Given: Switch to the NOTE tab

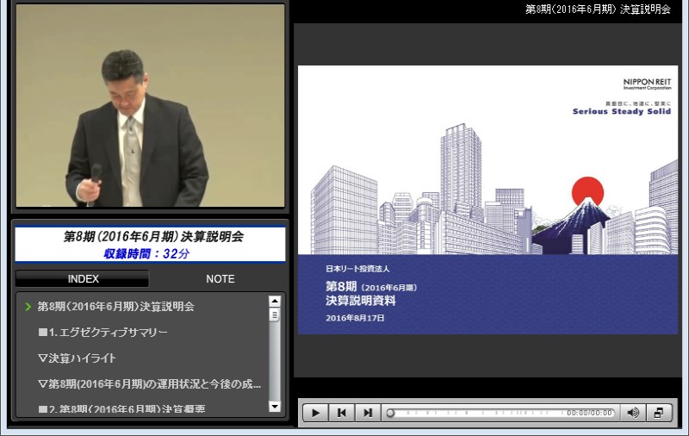Looking at the screenshot, I should coord(220,278).
